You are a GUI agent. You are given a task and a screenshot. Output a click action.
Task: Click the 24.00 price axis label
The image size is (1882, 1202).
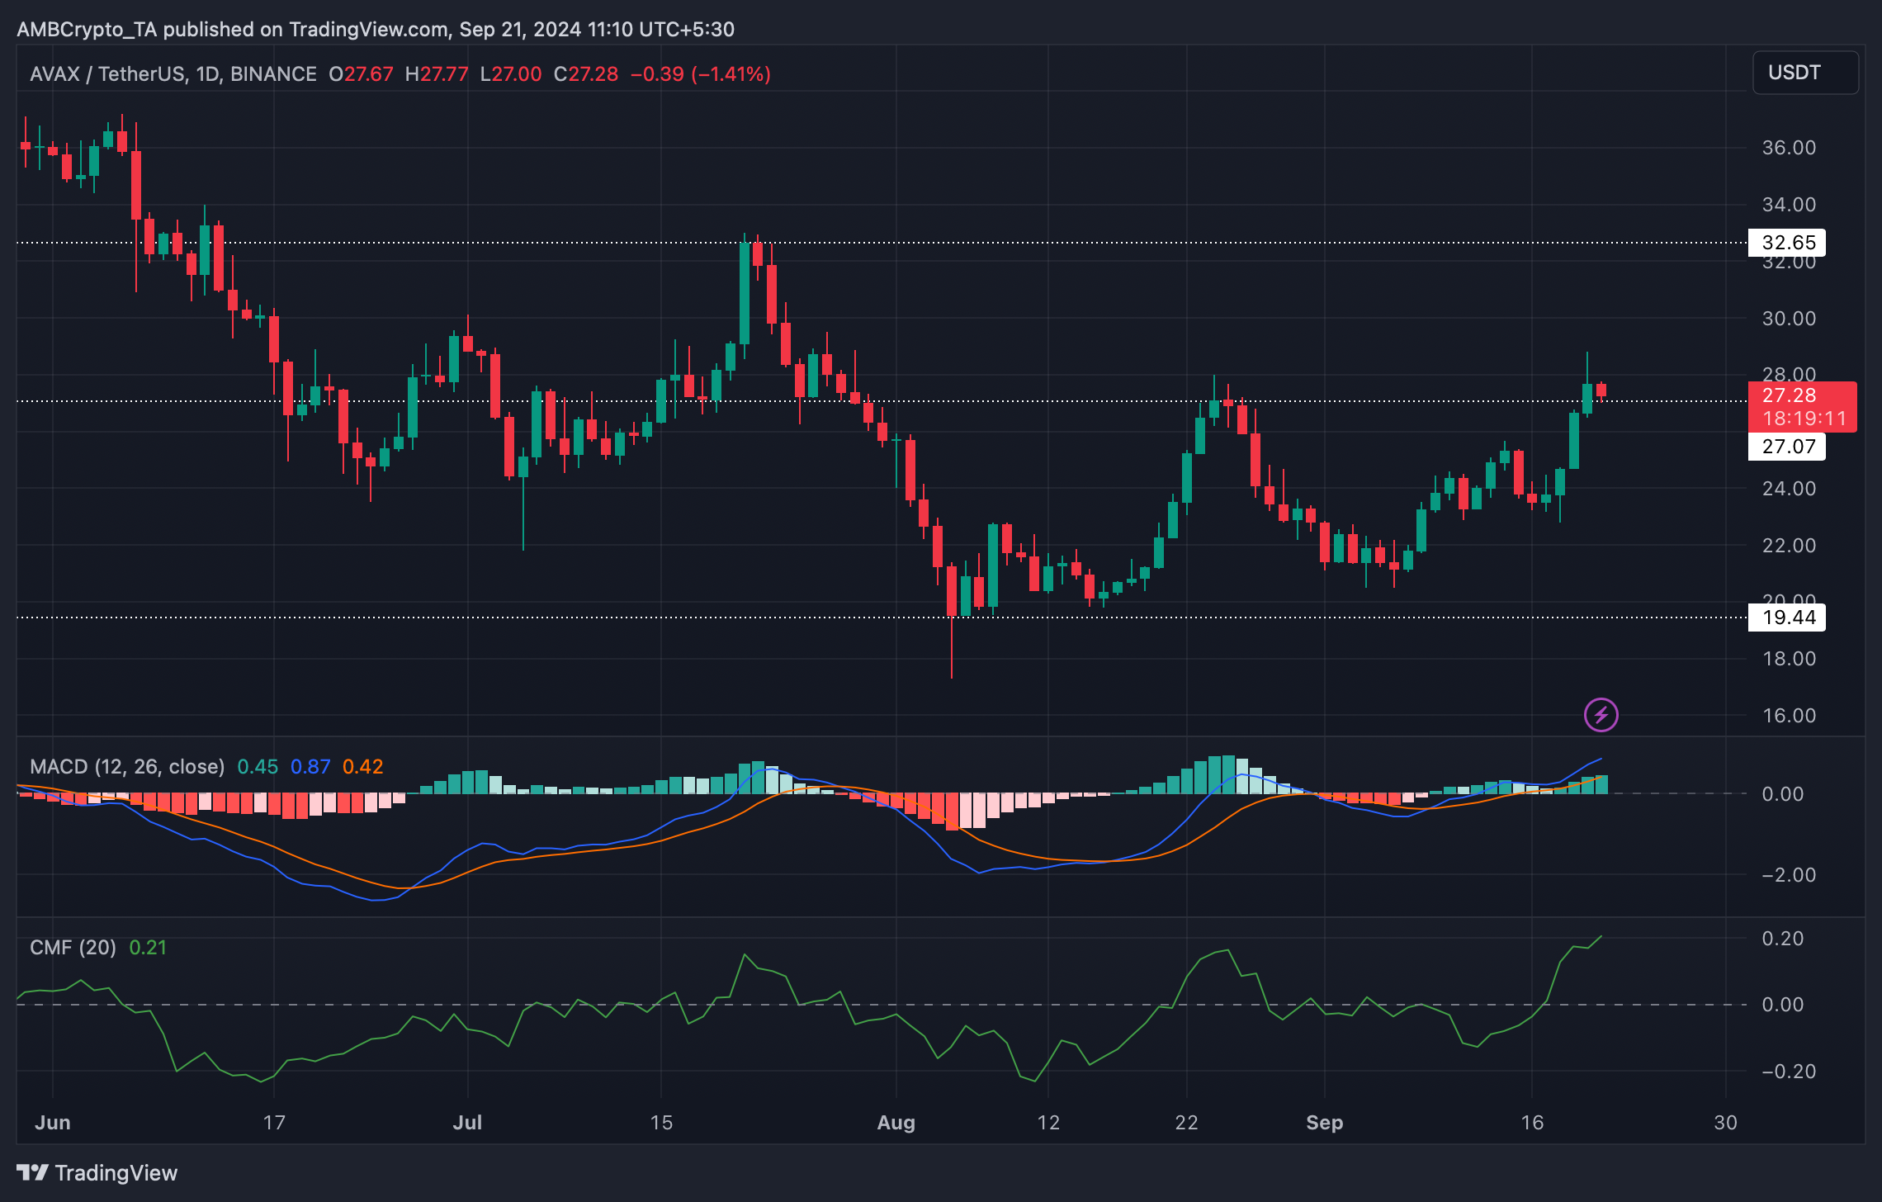pyautogui.click(x=1789, y=489)
